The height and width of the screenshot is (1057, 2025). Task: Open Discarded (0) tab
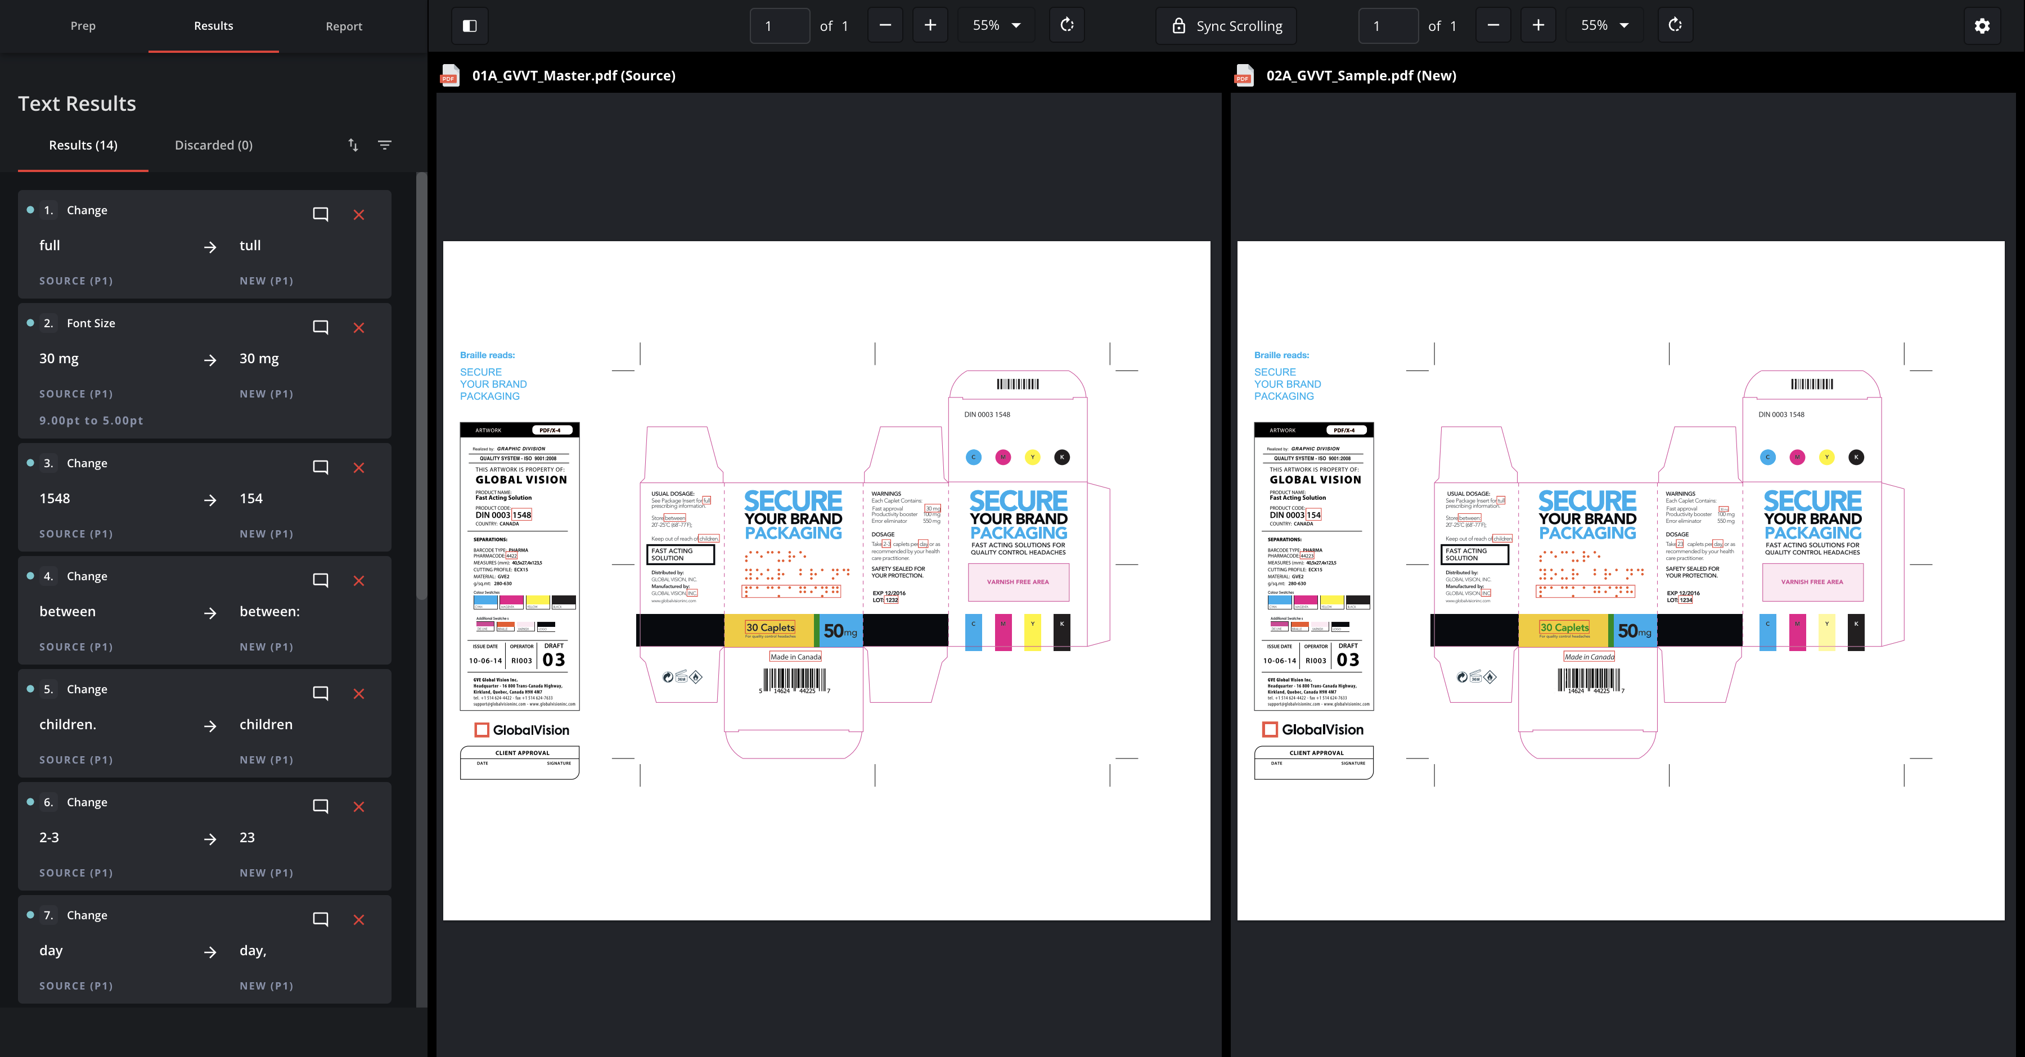point(213,144)
